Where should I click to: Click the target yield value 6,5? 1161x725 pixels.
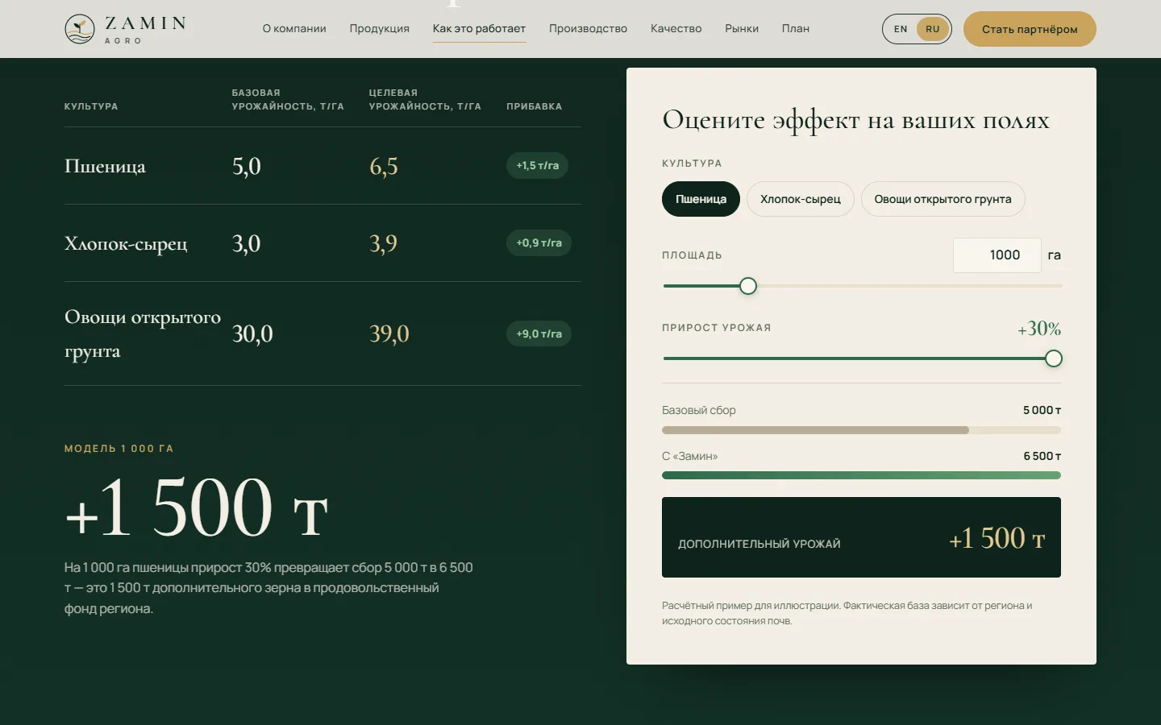(384, 167)
